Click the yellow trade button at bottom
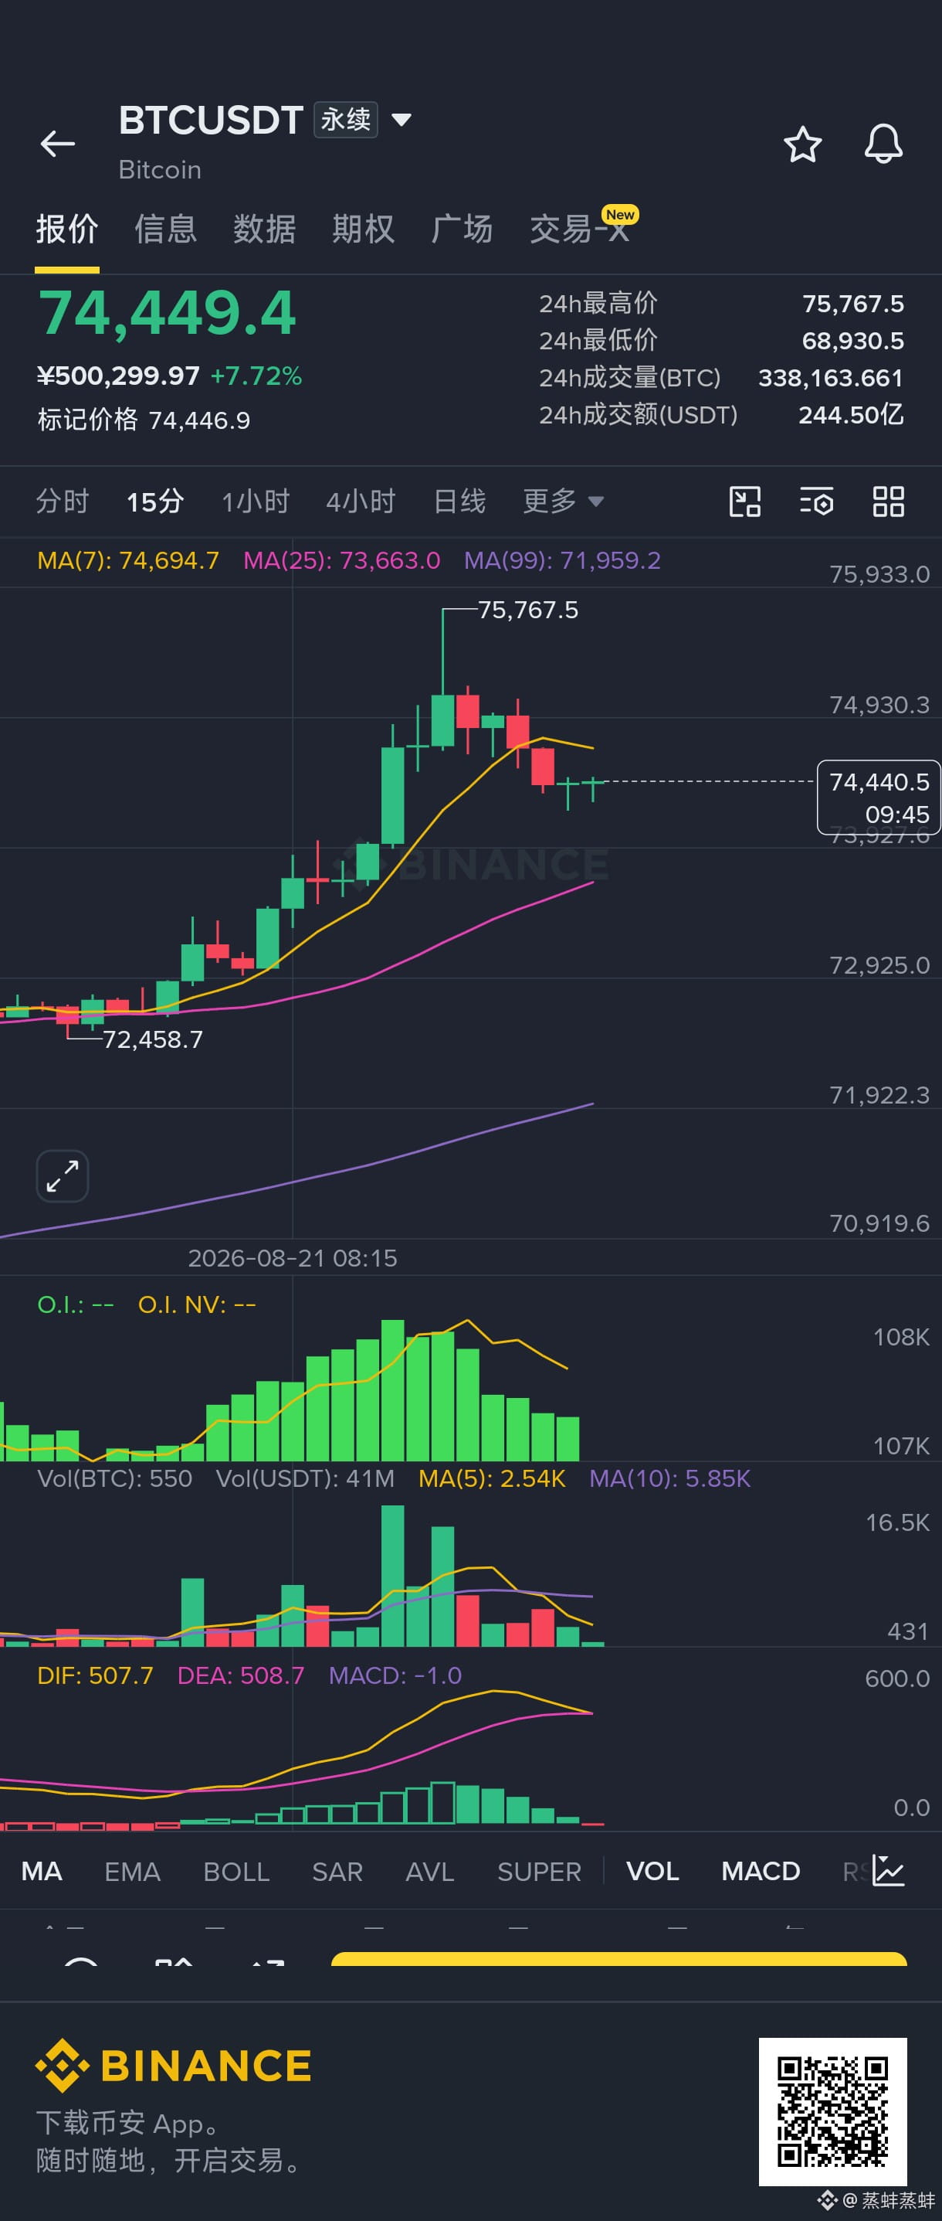Screen dimensions: 942x2221 pyautogui.click(x=619, y=1959)
